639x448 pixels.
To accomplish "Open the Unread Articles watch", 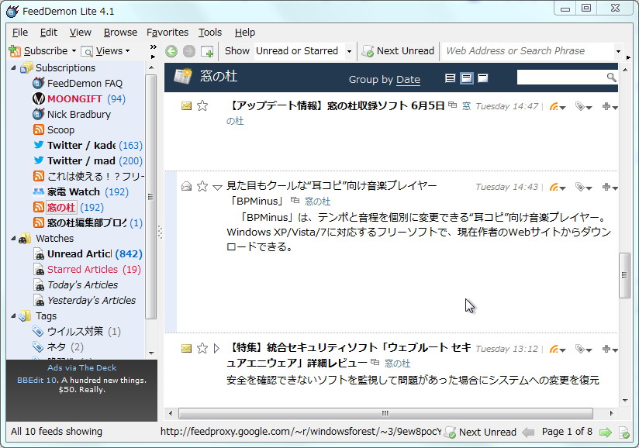I will (x=88, y=253).
